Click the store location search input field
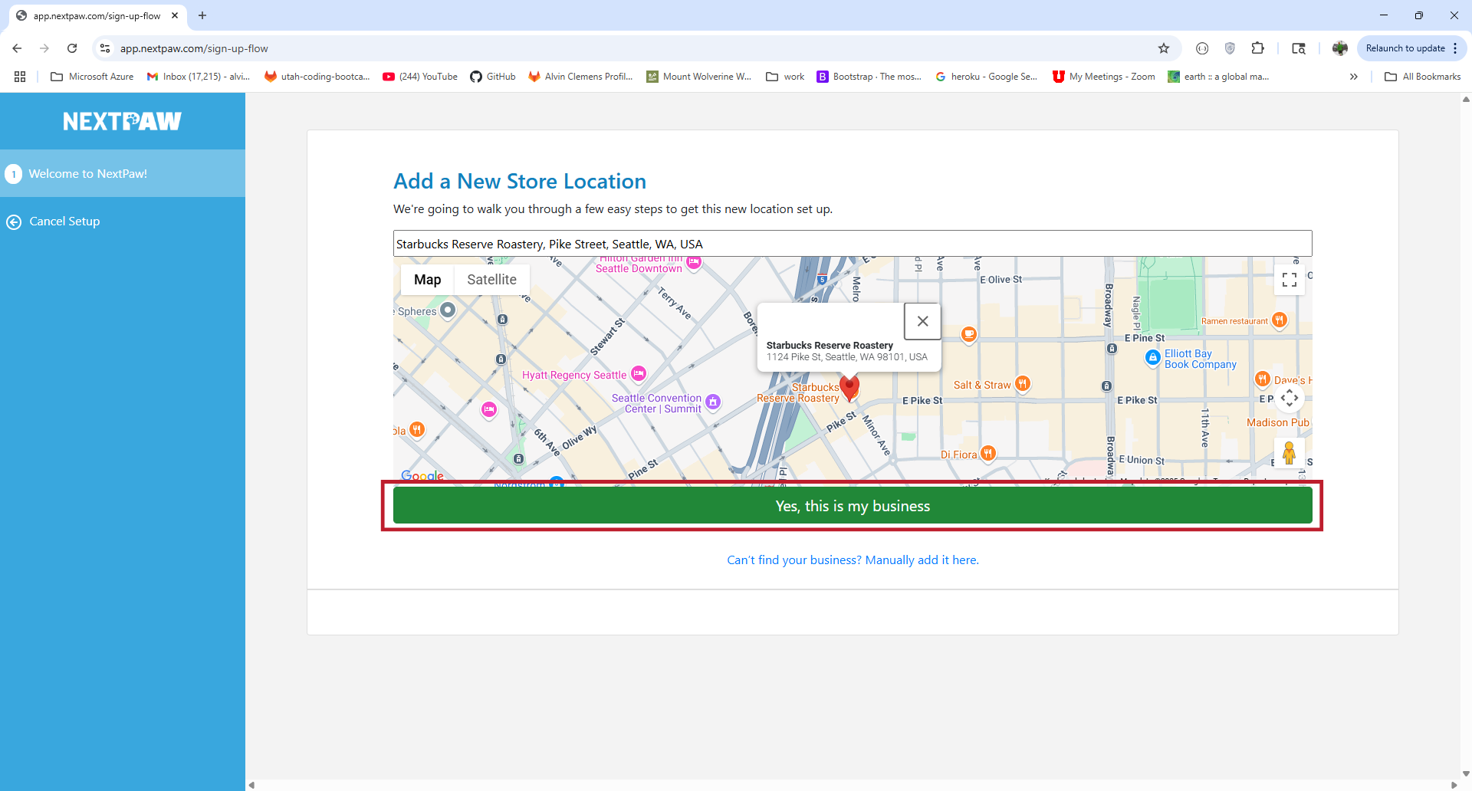 [853, 244]
